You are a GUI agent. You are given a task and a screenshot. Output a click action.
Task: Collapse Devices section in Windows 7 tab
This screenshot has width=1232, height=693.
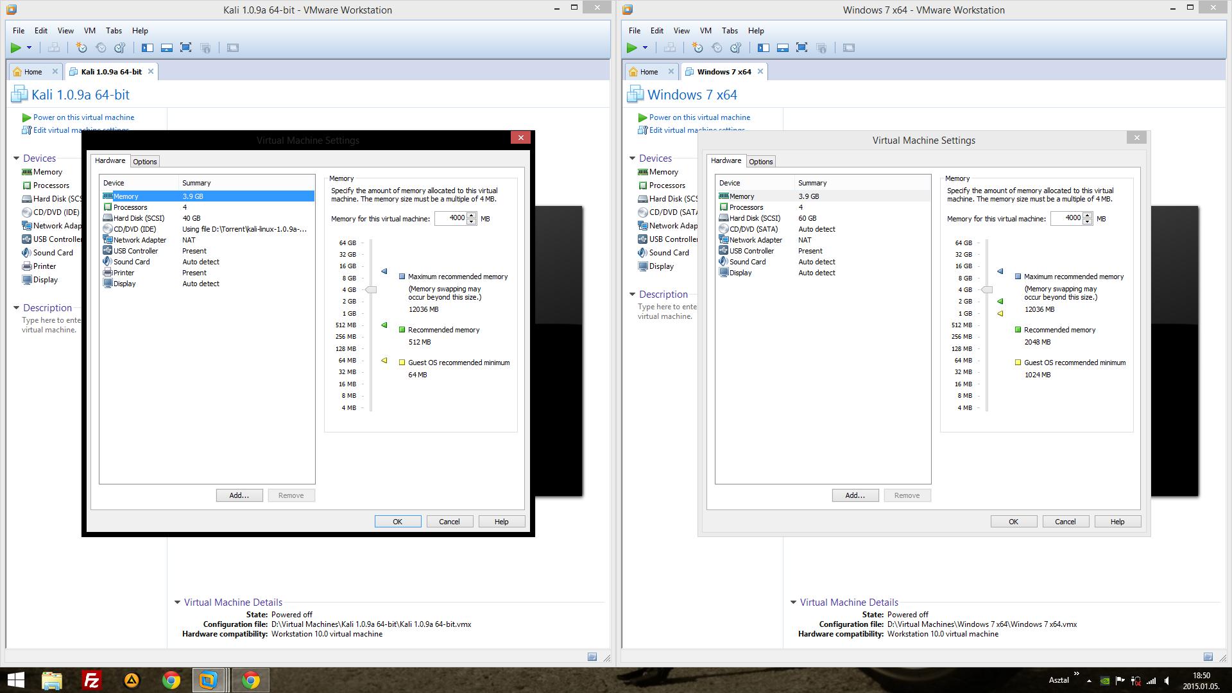tap(633, 158)
